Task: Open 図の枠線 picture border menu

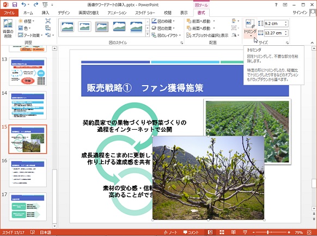Action: click(x=163, y=21)
